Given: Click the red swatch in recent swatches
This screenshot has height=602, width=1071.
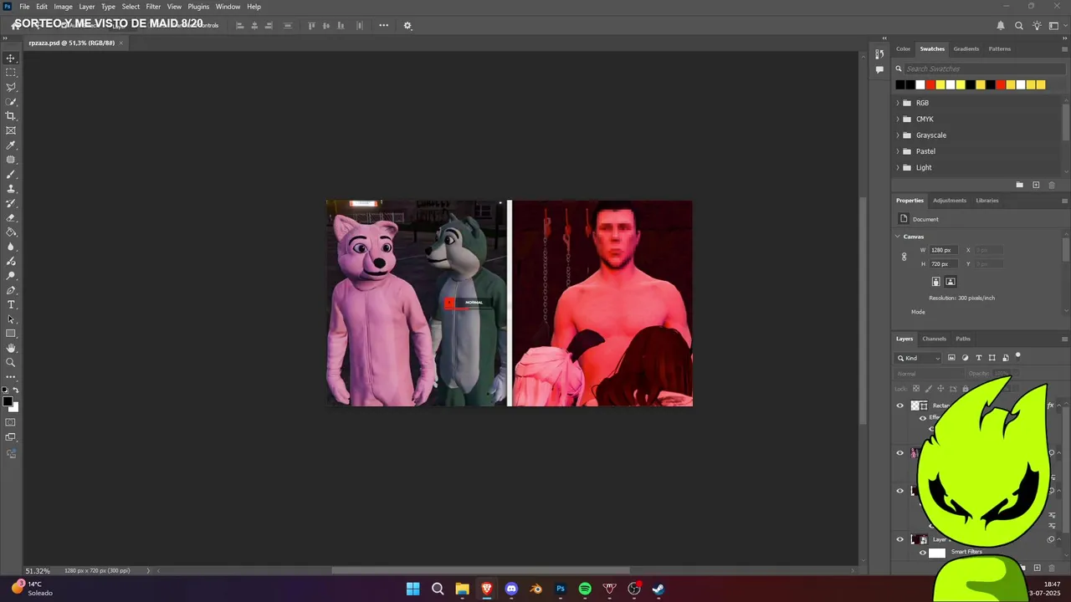Looking at the screenshot, I should (930, 84).
